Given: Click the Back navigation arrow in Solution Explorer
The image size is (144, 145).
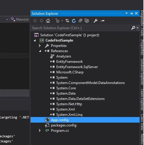Looking at the screenshot, I should (x=35, y=21).
